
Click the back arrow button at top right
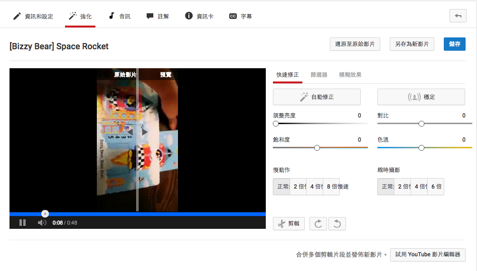(458, 16)
